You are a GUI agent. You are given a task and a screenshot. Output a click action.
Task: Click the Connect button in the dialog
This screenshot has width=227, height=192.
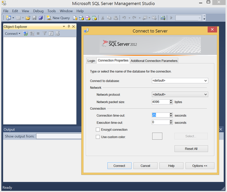click(119, 166)
